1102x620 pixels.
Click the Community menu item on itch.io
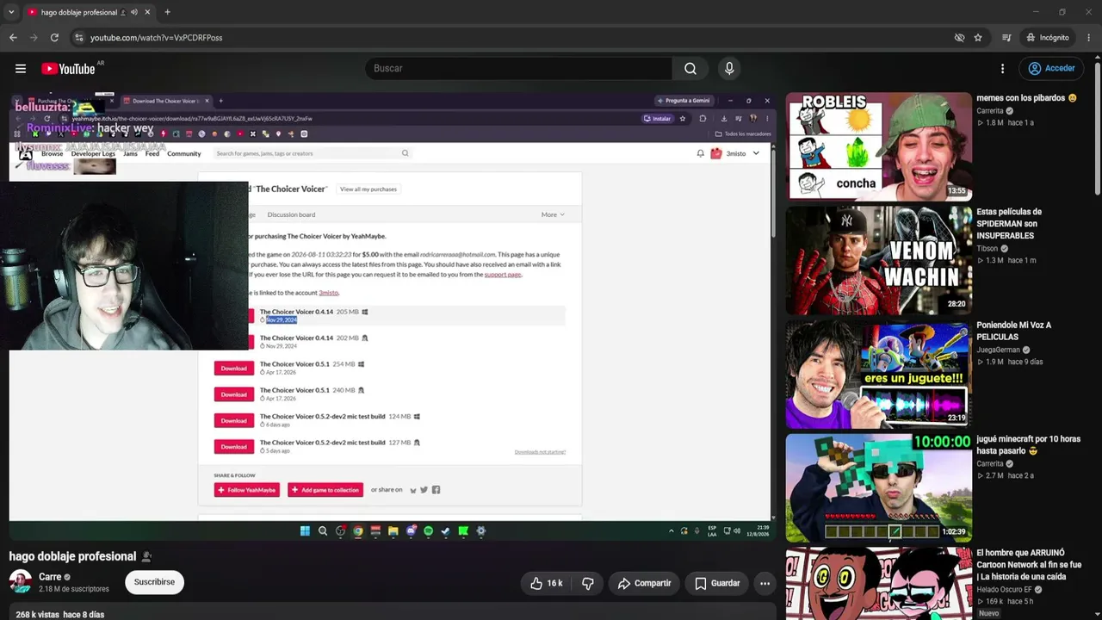184,153
